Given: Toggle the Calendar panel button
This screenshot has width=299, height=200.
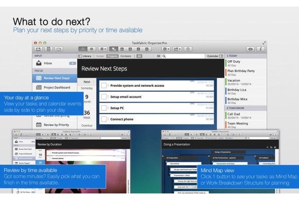Looking at the screenshot, I should click(215, 56).
